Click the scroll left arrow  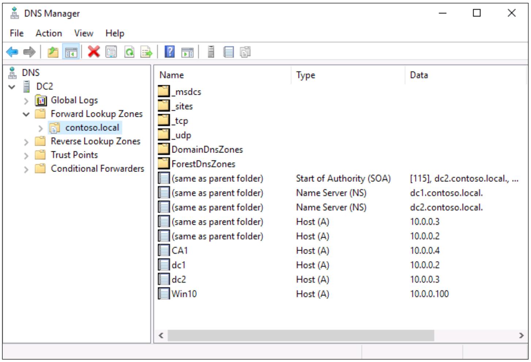[161, 335]
